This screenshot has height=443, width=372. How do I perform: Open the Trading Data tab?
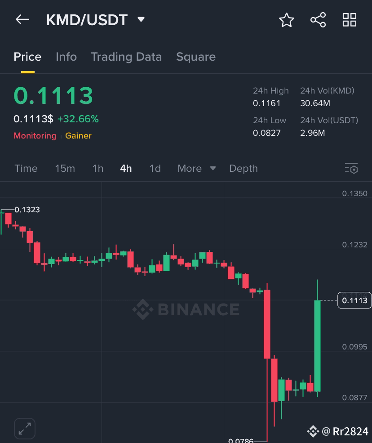pos(126,57)
